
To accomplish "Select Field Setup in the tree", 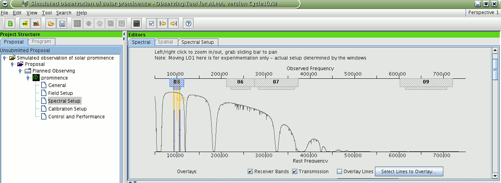I will click(x=60, y=93).
